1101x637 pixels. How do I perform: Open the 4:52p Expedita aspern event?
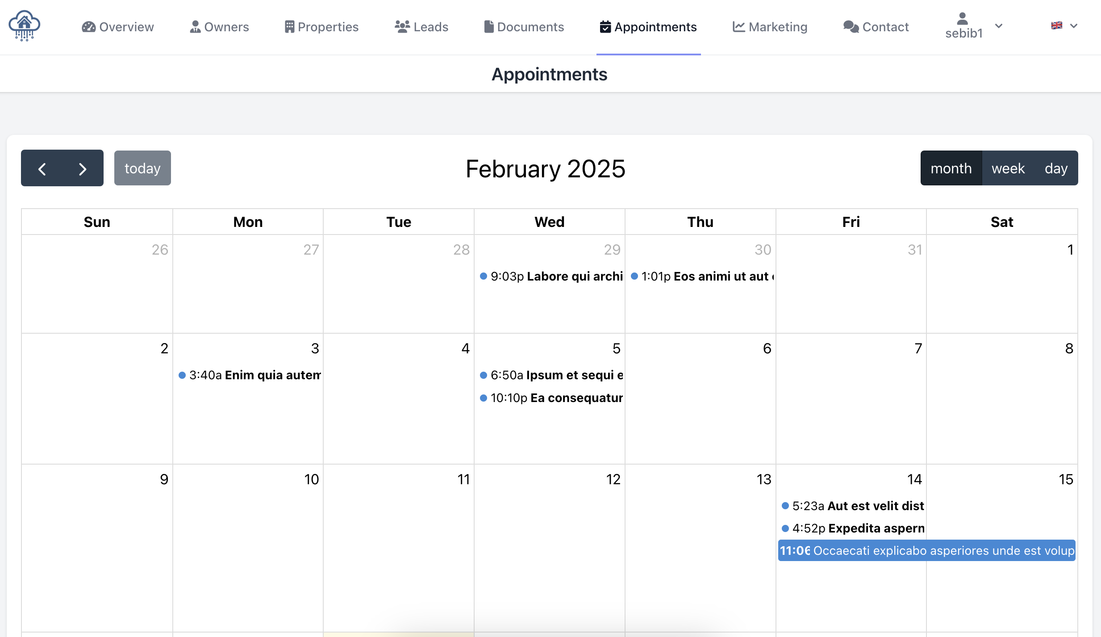pyautogui.click(x=852, y=528)
